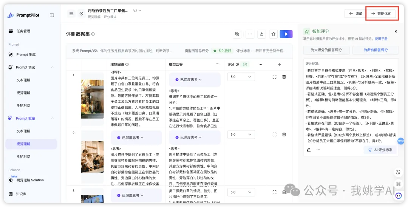Collapse the Prompt 调试 sidebar section

point(52,67)
